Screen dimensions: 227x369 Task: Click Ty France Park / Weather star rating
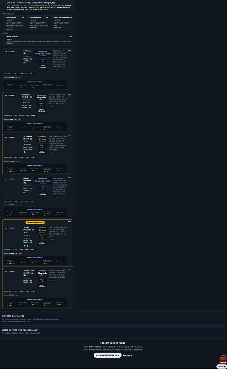(x=35, y=87)
